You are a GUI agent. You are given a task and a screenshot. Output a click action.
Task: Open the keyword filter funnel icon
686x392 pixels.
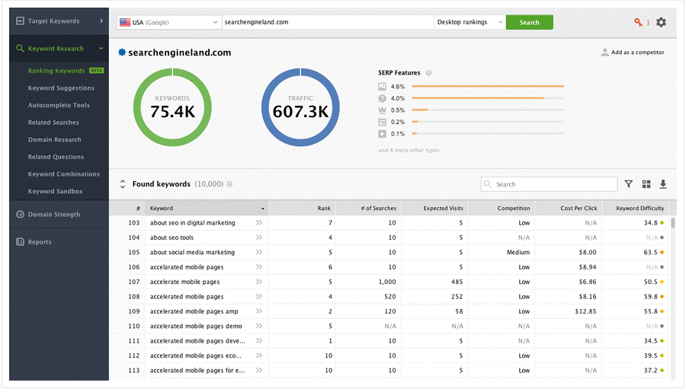(629, 184)
